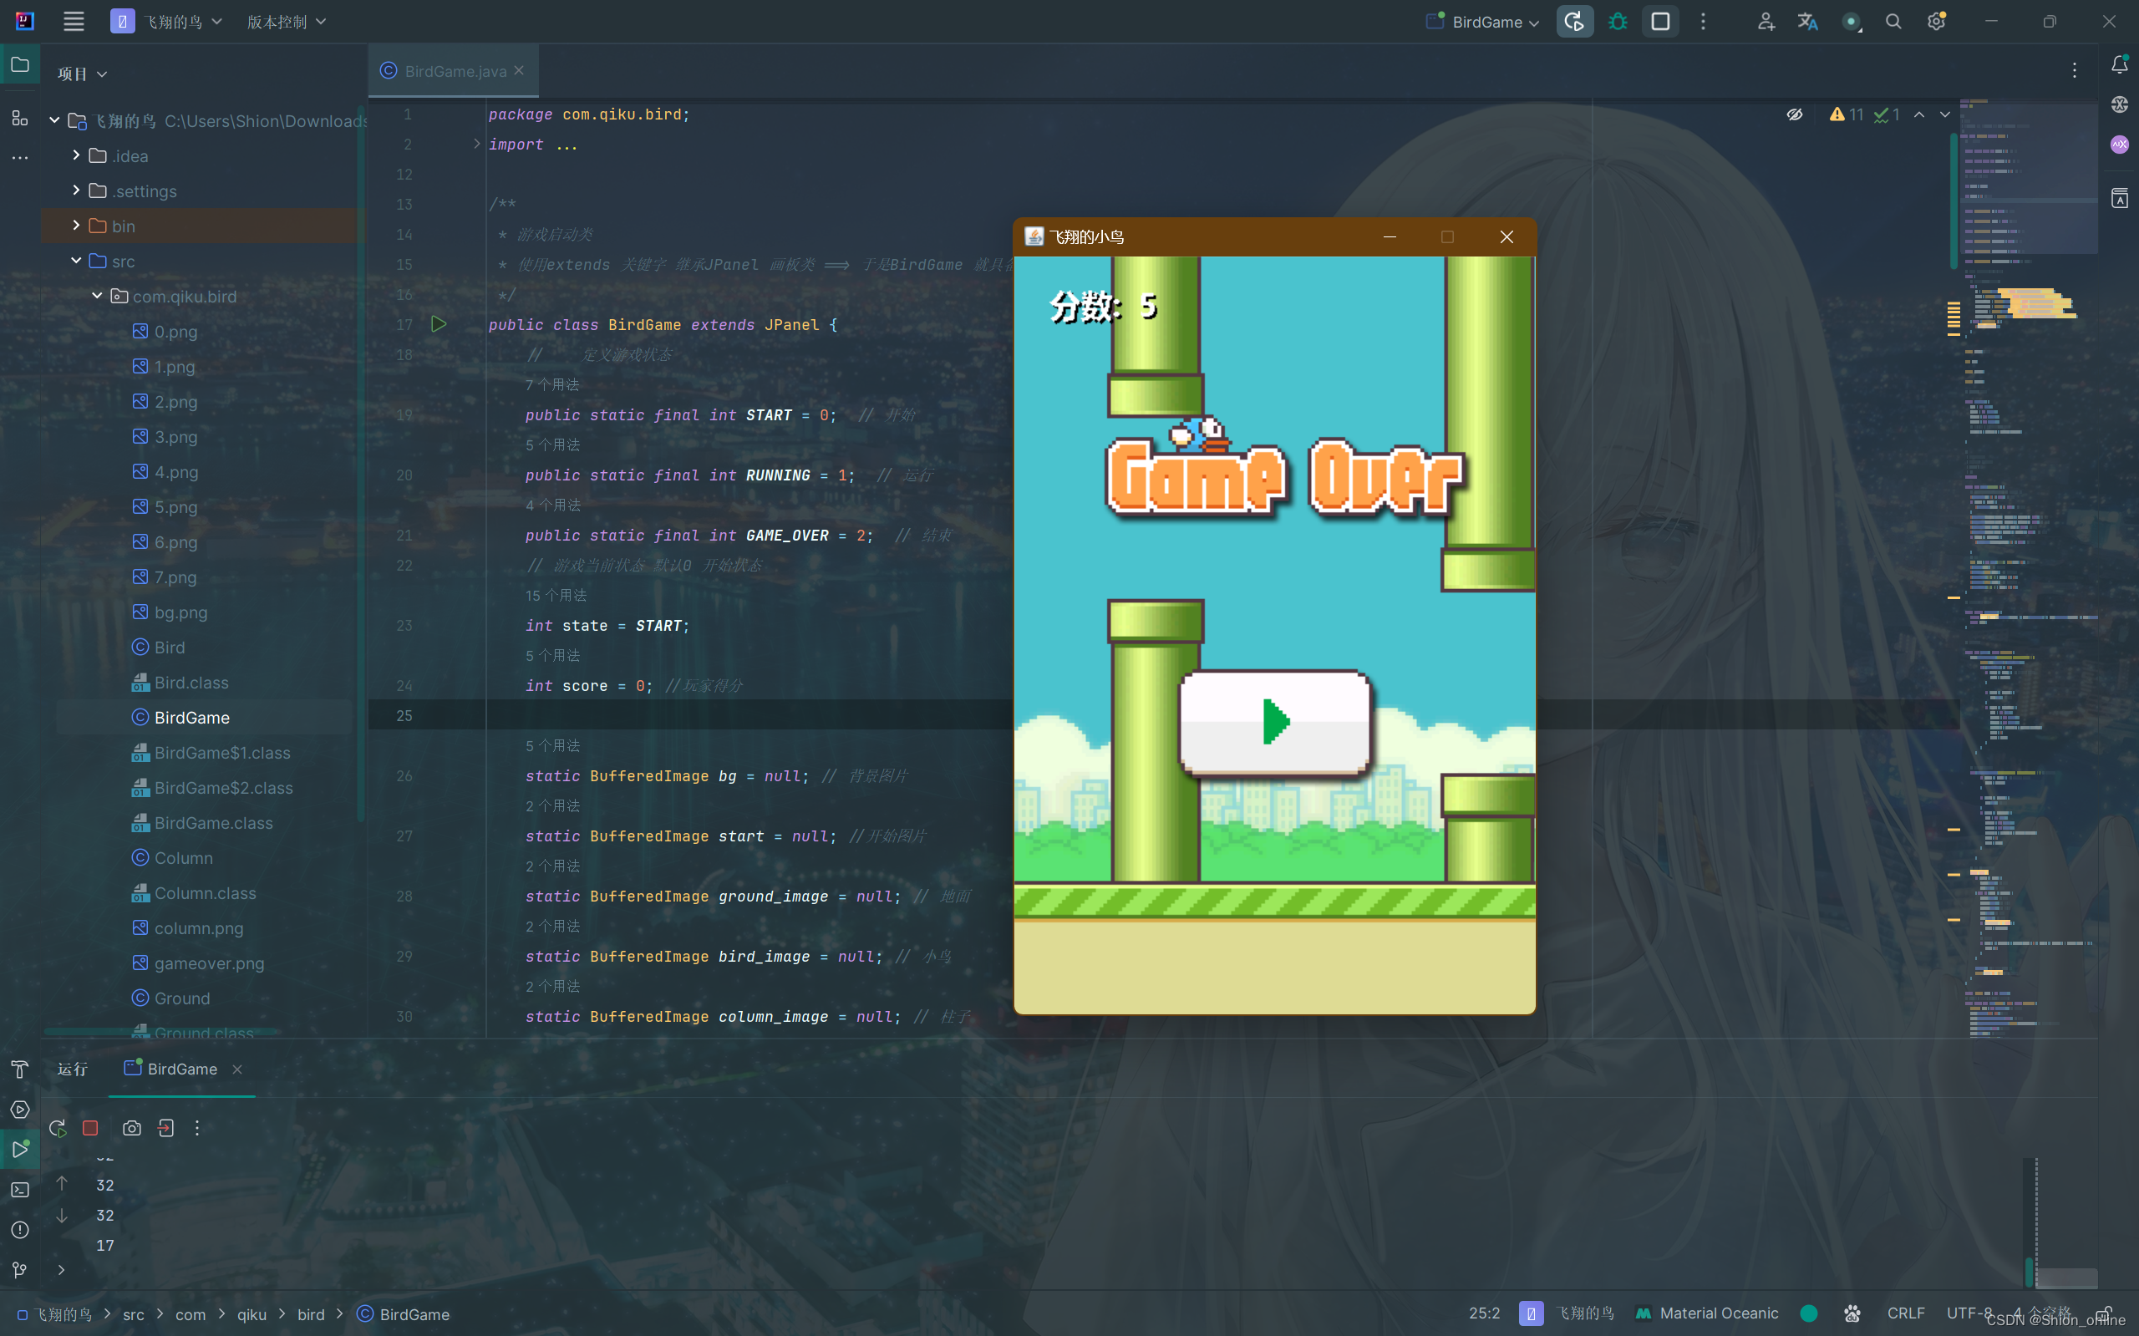Click the gutter run arrow beside class BirdGame

click(438, 324)
